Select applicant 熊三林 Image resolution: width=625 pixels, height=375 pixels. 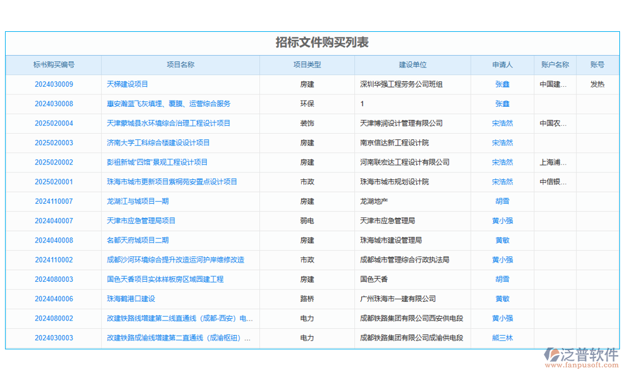502,338
